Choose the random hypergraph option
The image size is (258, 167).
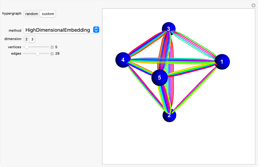tap(32, 14)
